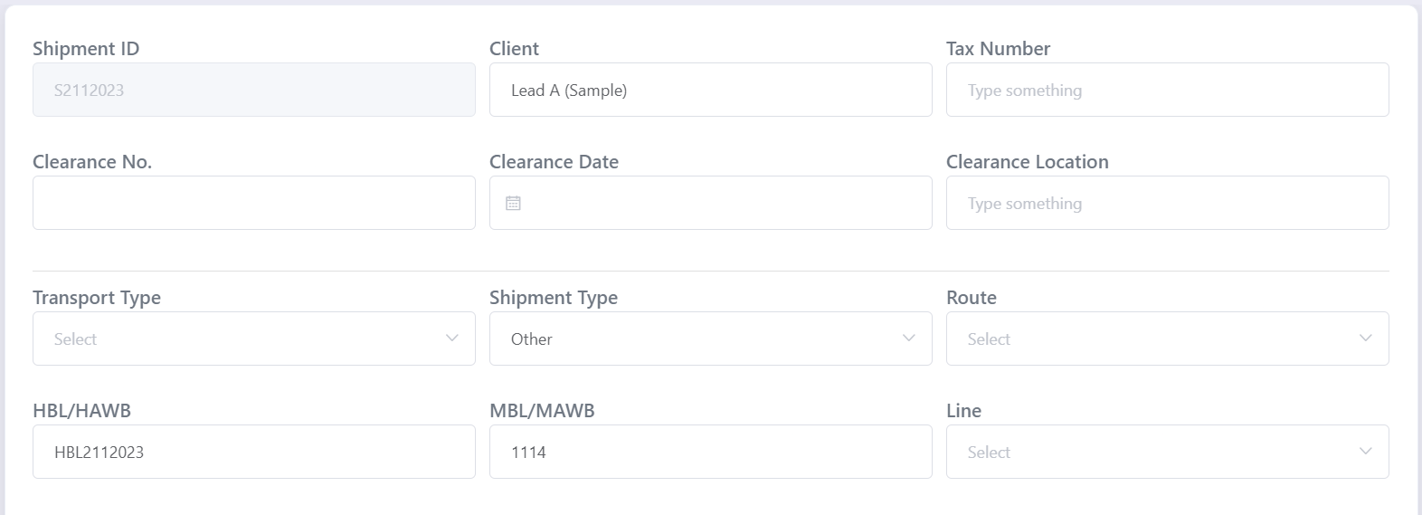Click into the Tax Number input
This screenshot has width=1422, height=515.
tap(1168, 90)
